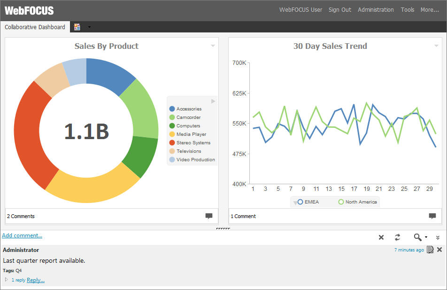The width and height of the screenshot is (447, 290).
Task: Expand the 1 reply triangle
Action: pos(7,280)
